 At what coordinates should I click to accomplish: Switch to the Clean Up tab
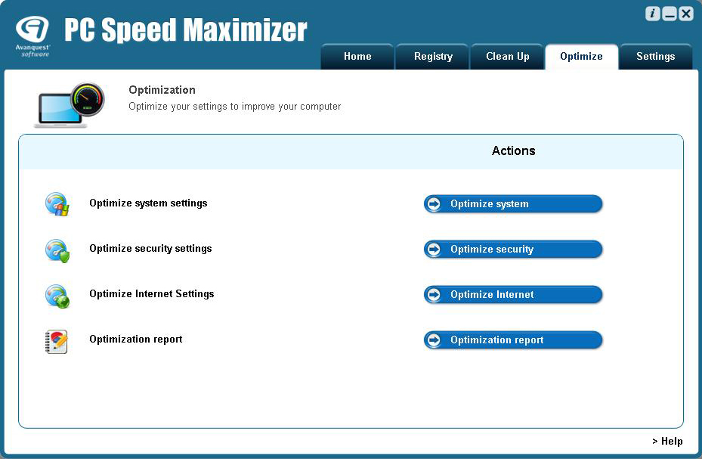pyautogui.click(x=506, y=55)
